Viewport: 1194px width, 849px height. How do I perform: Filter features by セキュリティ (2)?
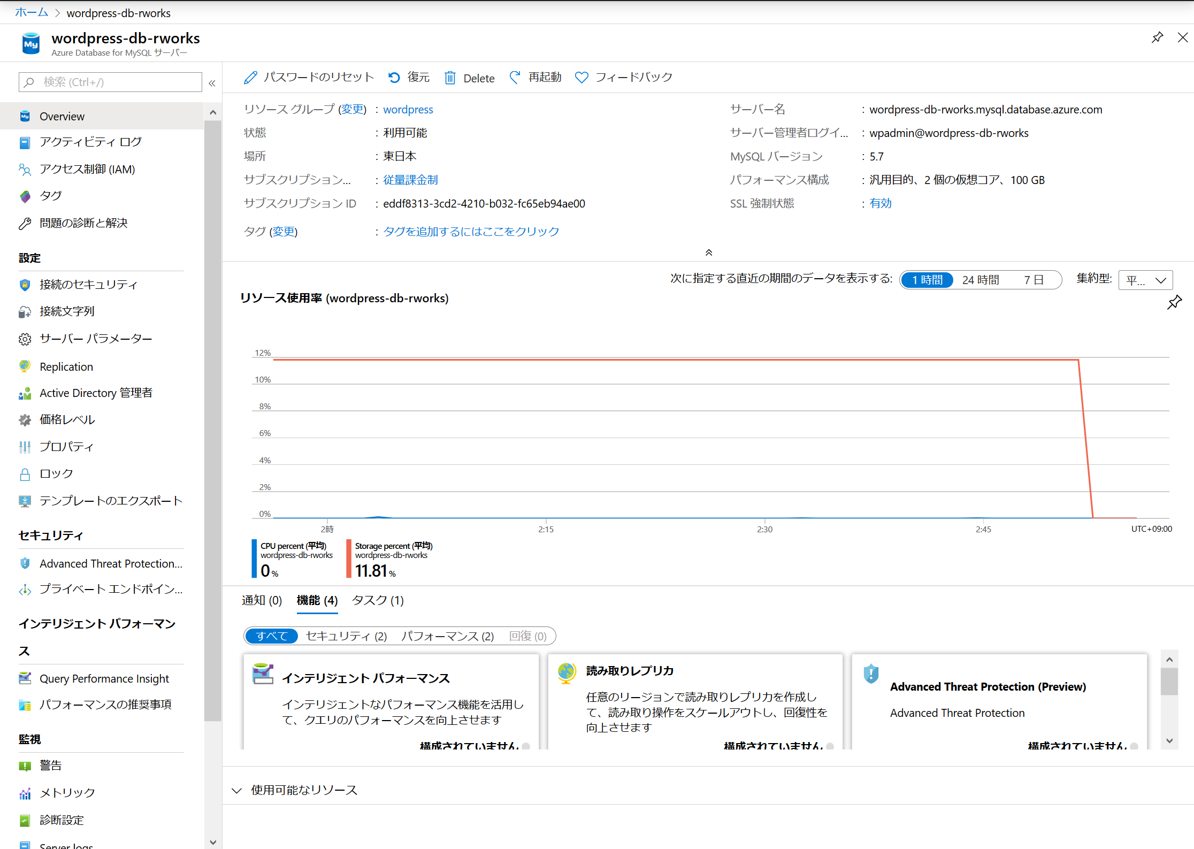point(346,636)
